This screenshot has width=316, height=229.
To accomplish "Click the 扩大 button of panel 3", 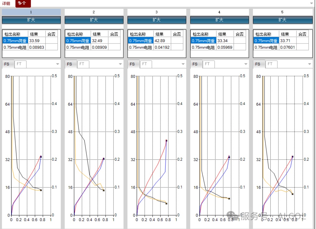I will point(156,20).
